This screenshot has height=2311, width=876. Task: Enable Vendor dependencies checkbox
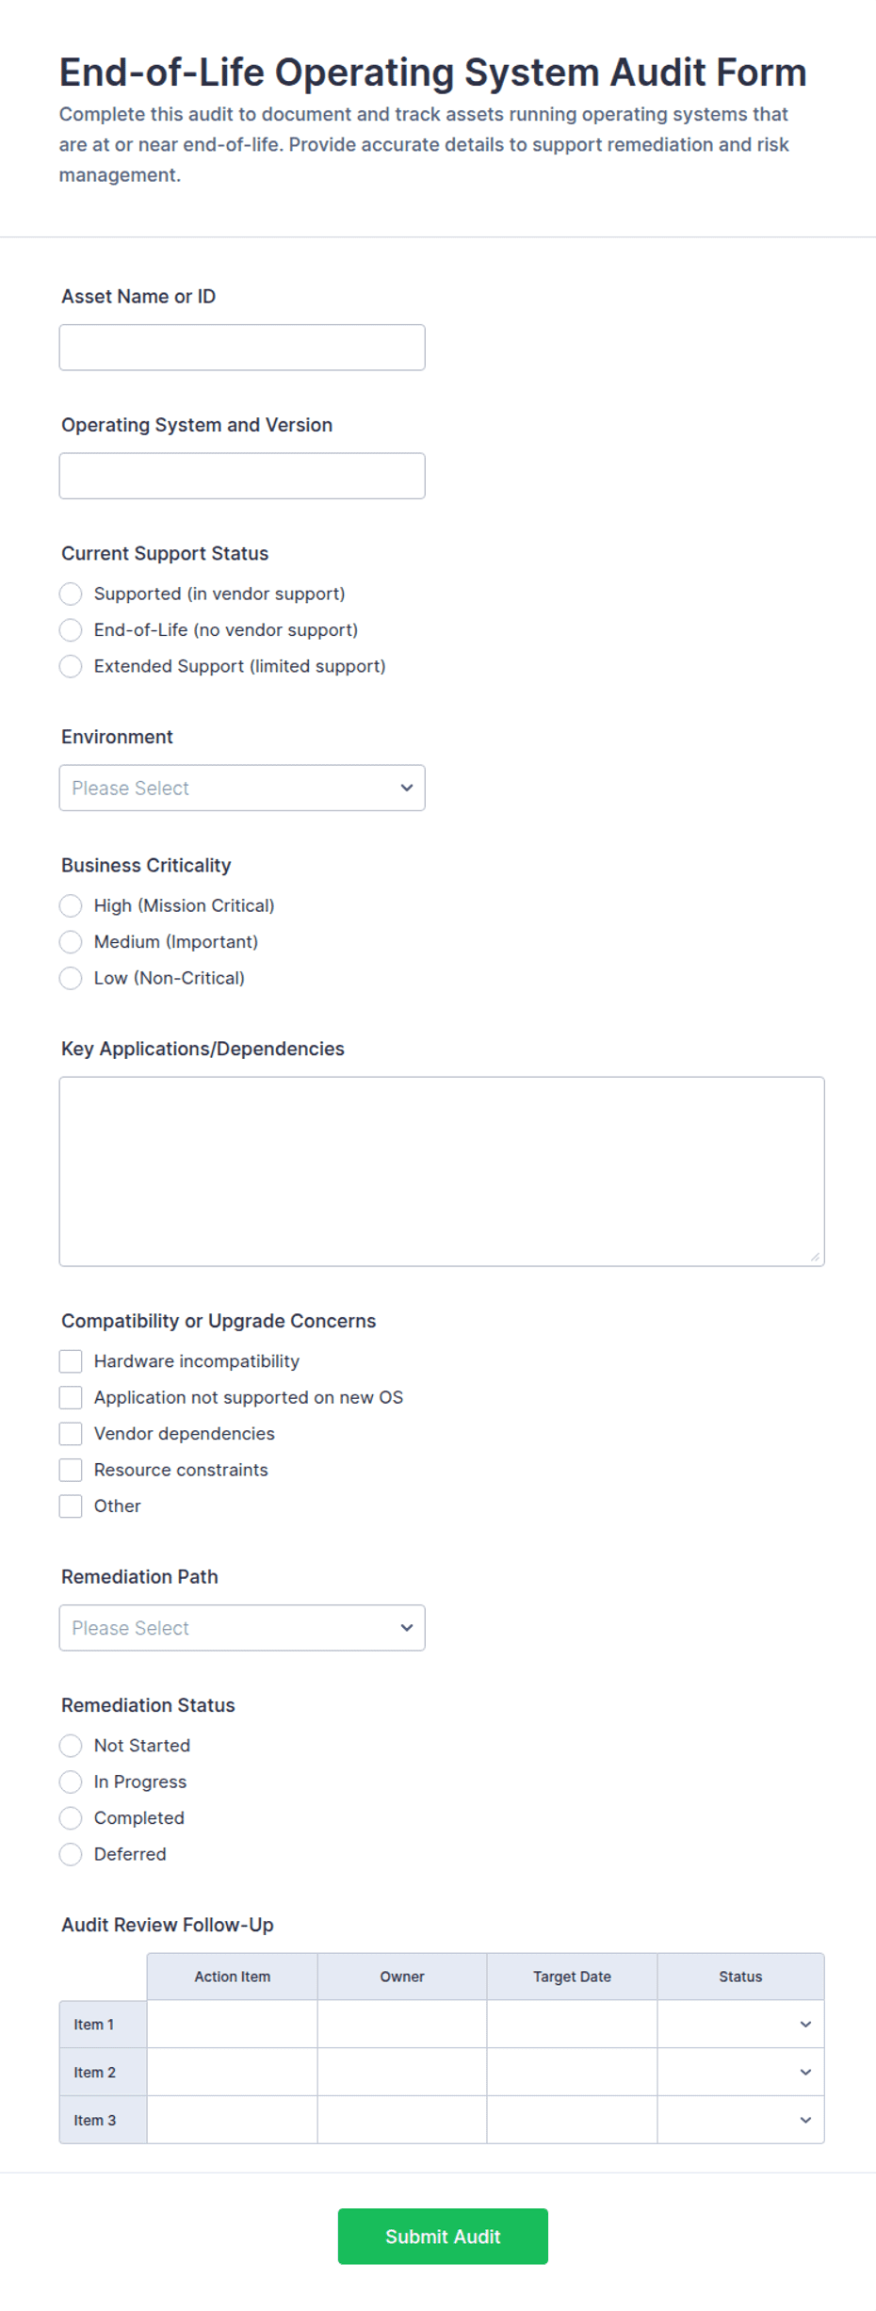coord(71,1434)
